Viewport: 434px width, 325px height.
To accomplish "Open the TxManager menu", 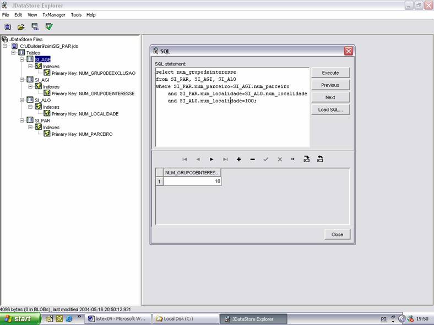I will pyautogui.click(x=53, y=15).
